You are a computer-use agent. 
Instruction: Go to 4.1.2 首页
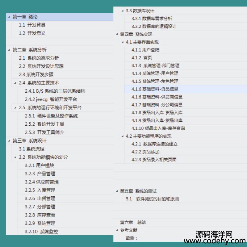coord(142,58)
